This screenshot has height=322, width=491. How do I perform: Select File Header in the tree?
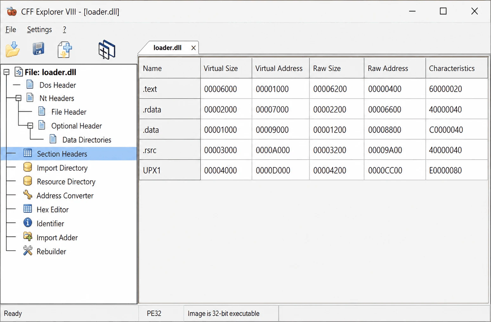coord(69,112)
